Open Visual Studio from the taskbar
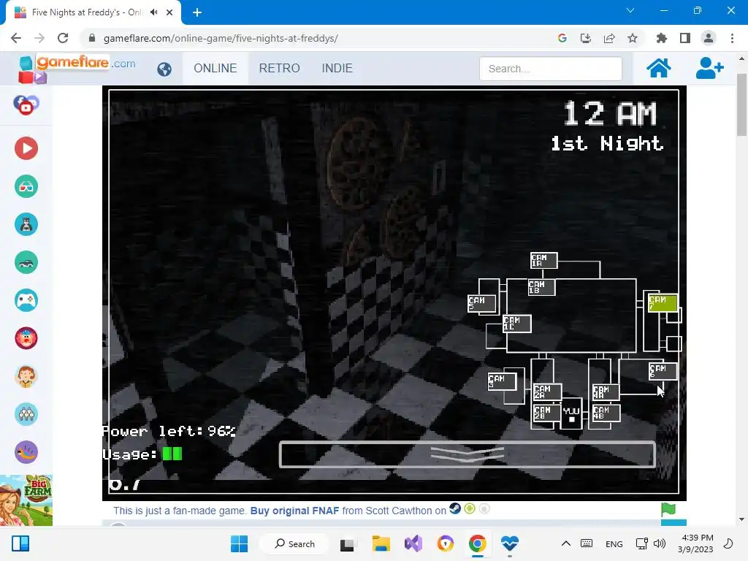Screen dimensions: 748x561 click(413, 543)
